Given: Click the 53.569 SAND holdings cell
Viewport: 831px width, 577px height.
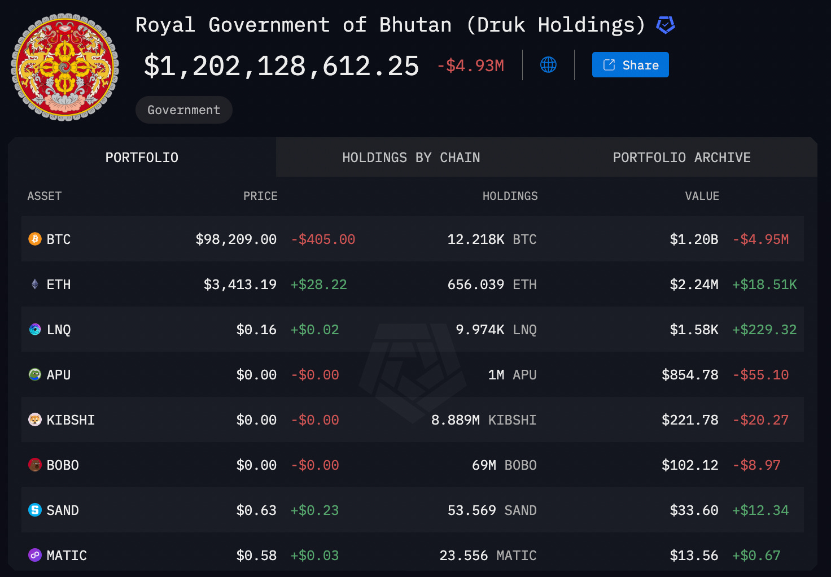Looking at the screenshot, I should click(x=492, y=510).
